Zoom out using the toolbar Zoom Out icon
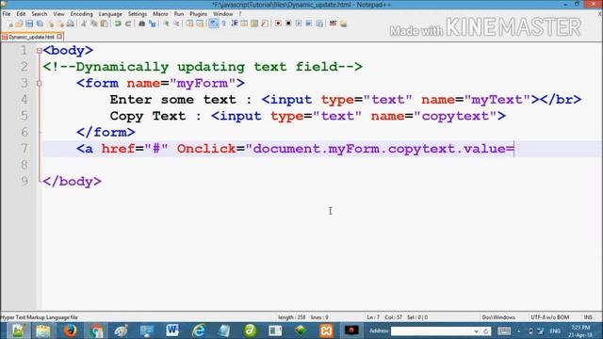The image size is (603, 339). [x=176, y=24]
